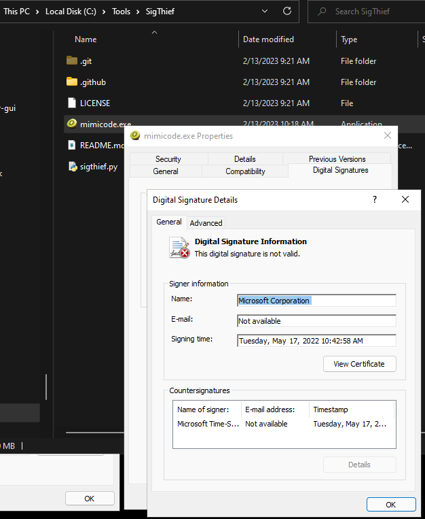Select the .github folder icon

point(72,82)
